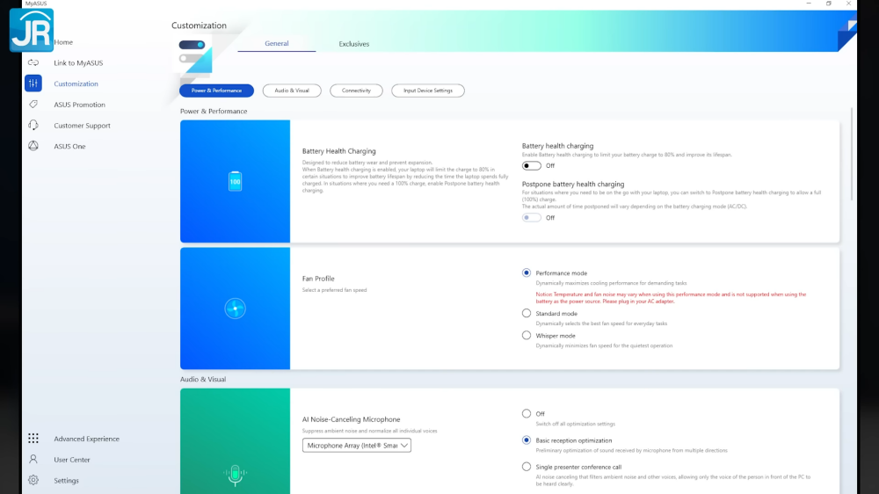Viewport: 879px width, 494px height.
Task: Open Link to MyASUS menu entry
Action: coord(78,62)
